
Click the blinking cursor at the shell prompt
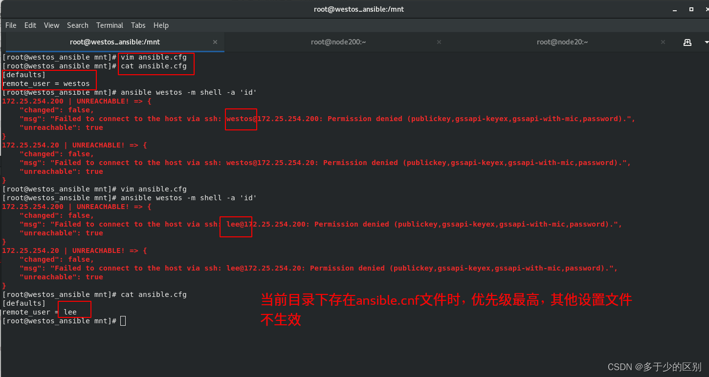point(123,320)
